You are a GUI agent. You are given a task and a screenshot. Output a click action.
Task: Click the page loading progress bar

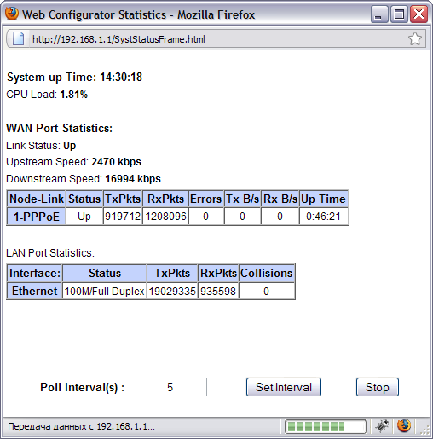tap(326, 426)
